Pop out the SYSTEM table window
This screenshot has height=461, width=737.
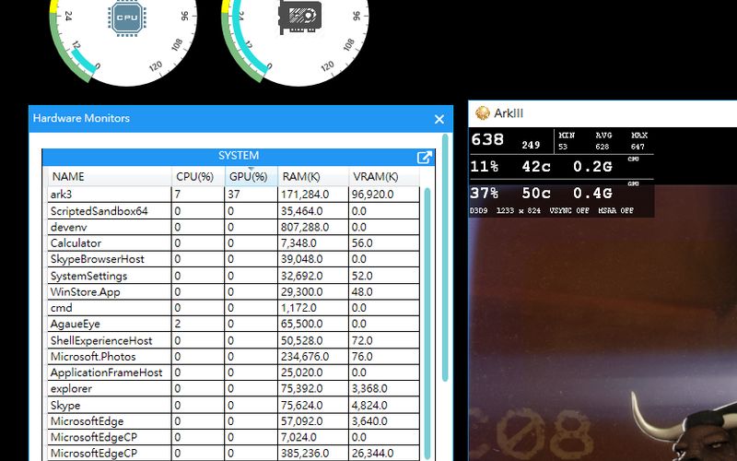coord(425,158)
